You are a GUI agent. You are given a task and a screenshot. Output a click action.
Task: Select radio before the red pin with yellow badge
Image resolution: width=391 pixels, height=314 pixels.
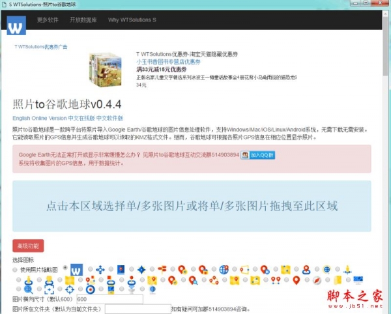pos(173,269)
